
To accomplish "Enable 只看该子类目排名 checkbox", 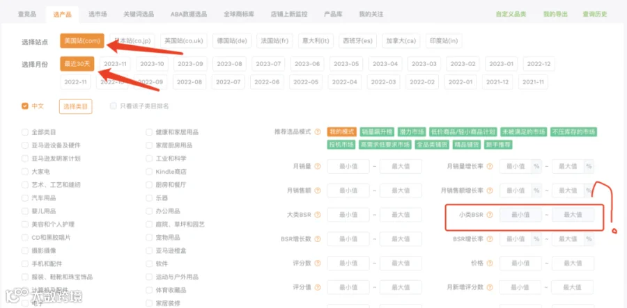I will click(114, 106).
